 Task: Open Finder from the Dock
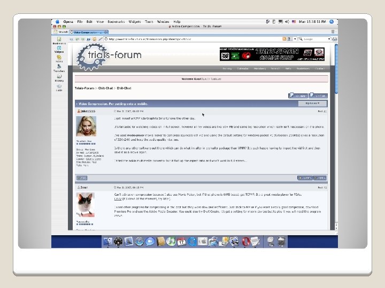coord(108,242)
